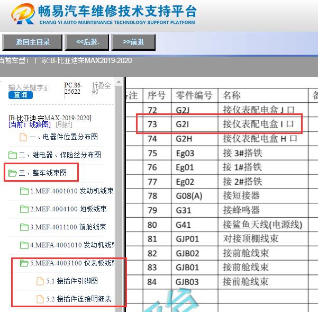Open the 当前：线路图 link
This screenshot has width=318, height=312.
[30, 124]
